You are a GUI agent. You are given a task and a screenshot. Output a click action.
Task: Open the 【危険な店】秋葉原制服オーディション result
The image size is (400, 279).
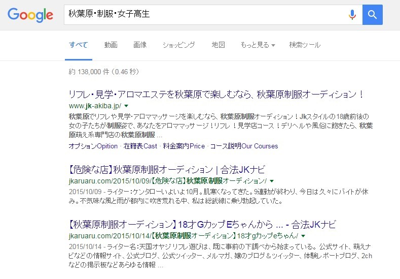[x=167, y=170]
